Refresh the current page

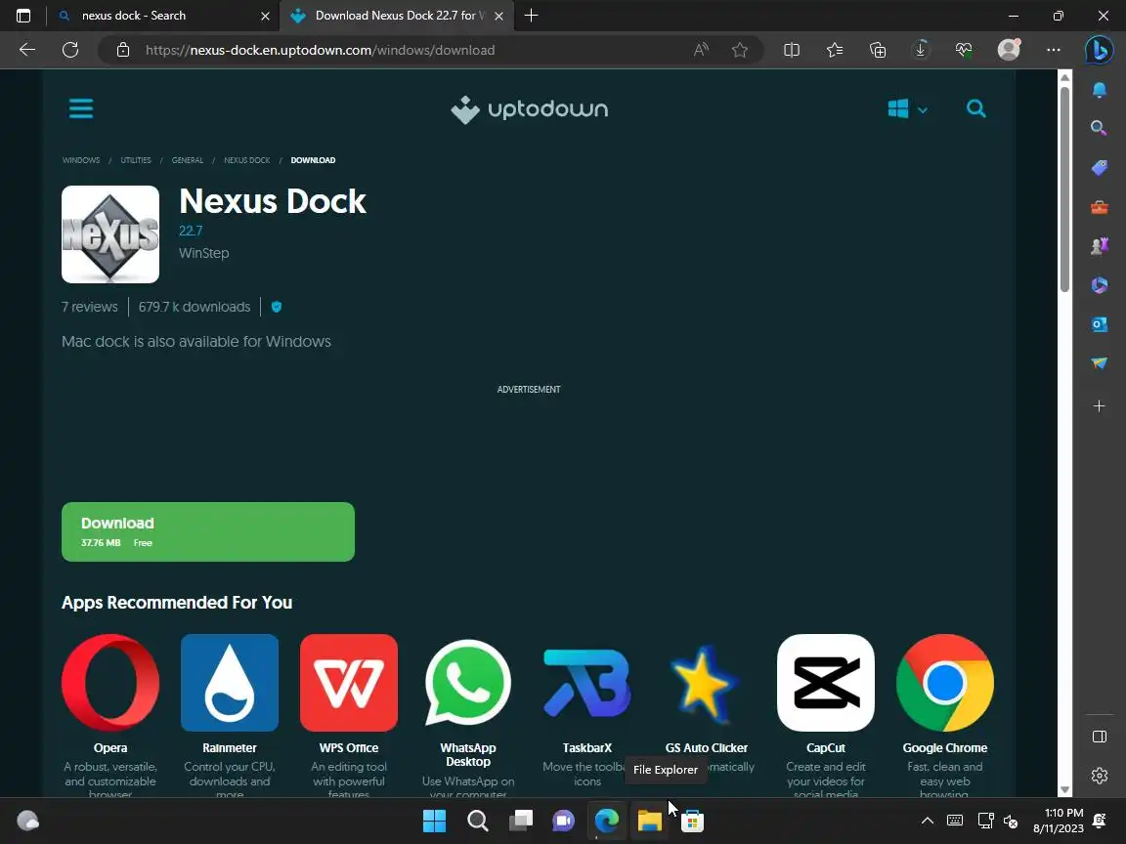point(70,50)
